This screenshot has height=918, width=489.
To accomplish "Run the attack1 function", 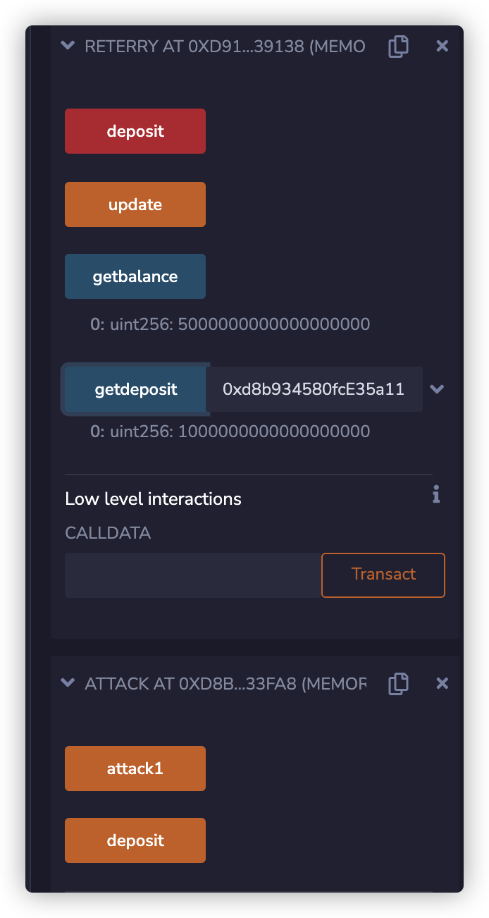I will click(x=135, y=769).
